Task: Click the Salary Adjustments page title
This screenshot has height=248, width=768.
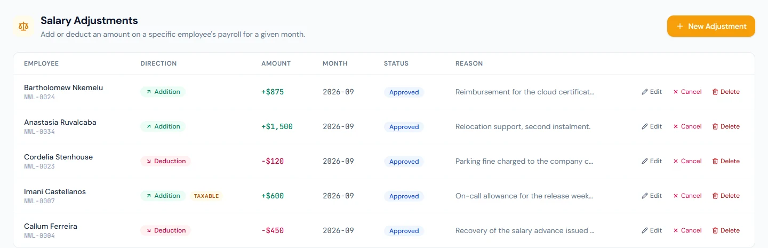Action: (89, 21)
